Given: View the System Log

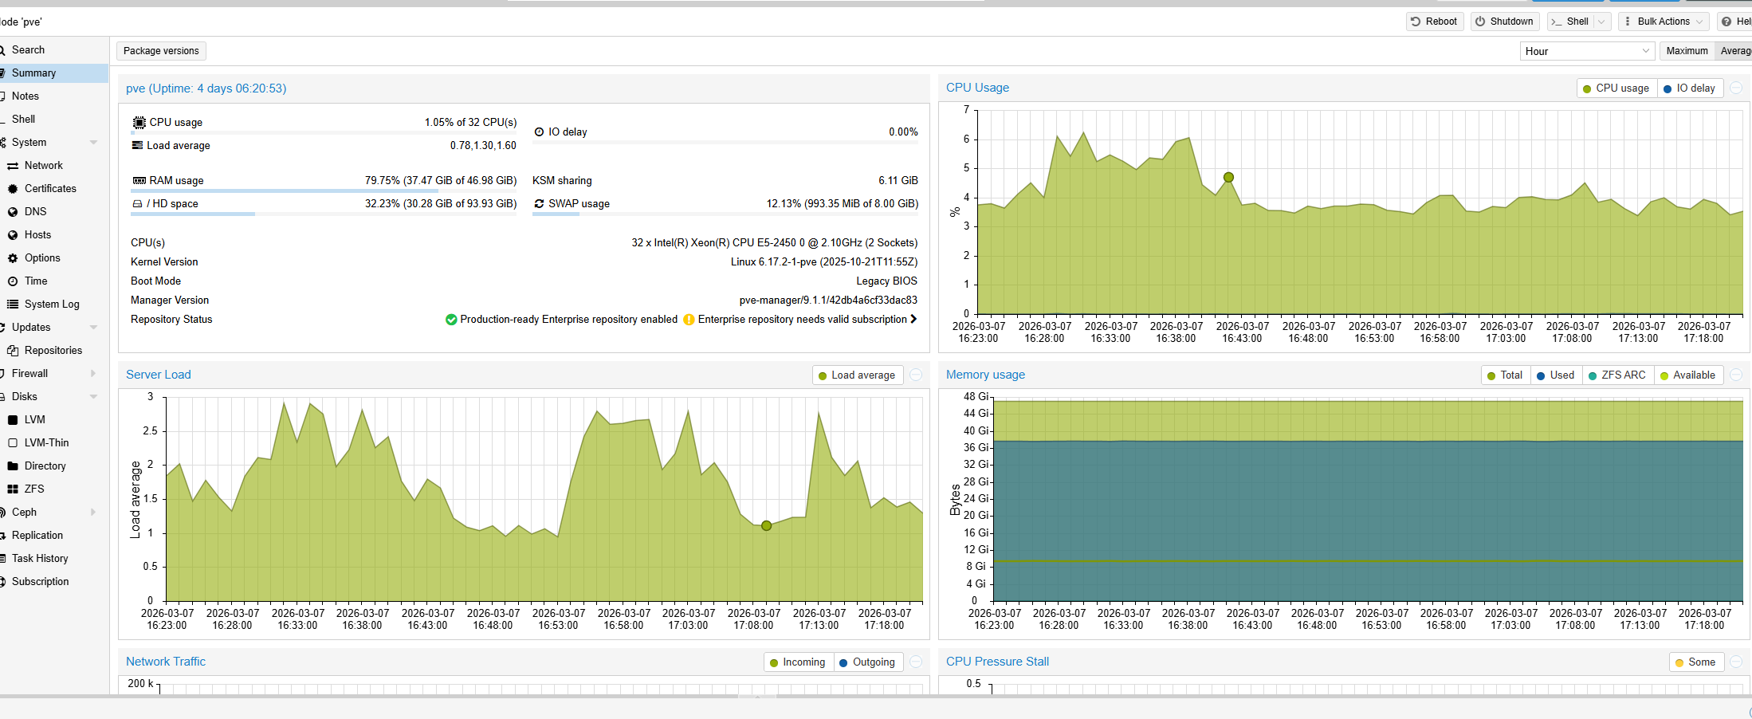Looking at the screenshot, I should tap(51, 304).
